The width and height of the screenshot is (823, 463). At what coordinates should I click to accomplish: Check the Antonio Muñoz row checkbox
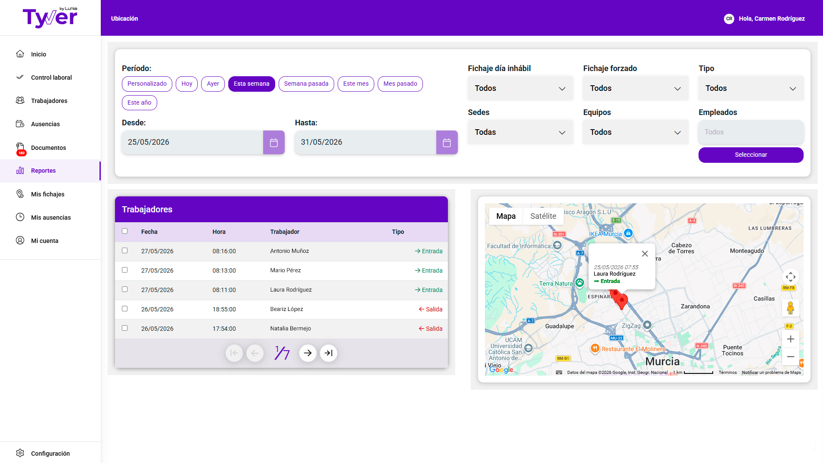point(125,251)
